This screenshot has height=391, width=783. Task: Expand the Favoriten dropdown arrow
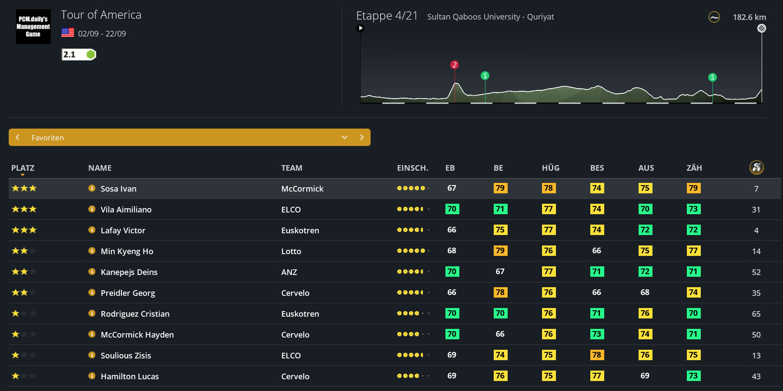(x=344, y=137)
